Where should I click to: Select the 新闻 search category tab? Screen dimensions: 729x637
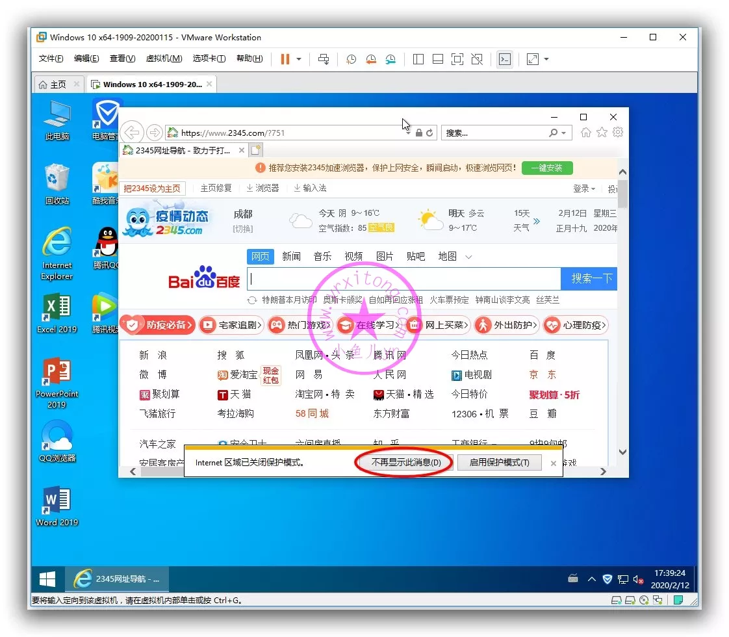click(291, 257)
